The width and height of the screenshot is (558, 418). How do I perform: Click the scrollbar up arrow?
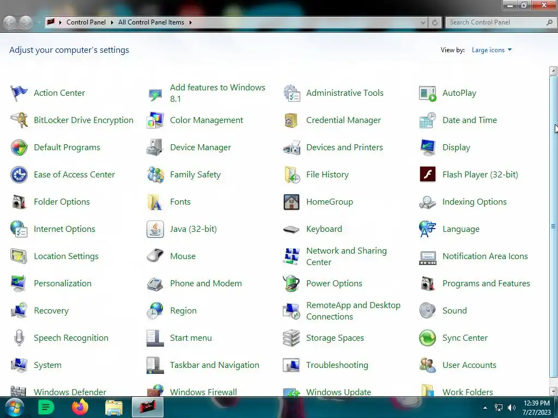[x=553, y=71]
